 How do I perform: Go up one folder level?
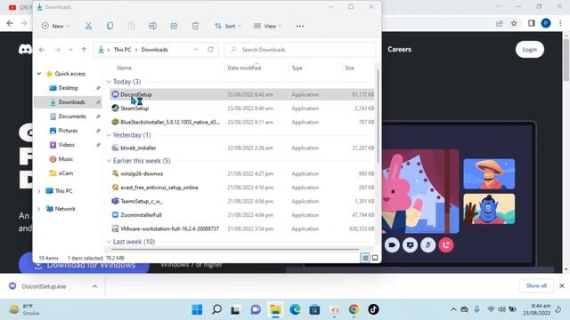[84, 50]
